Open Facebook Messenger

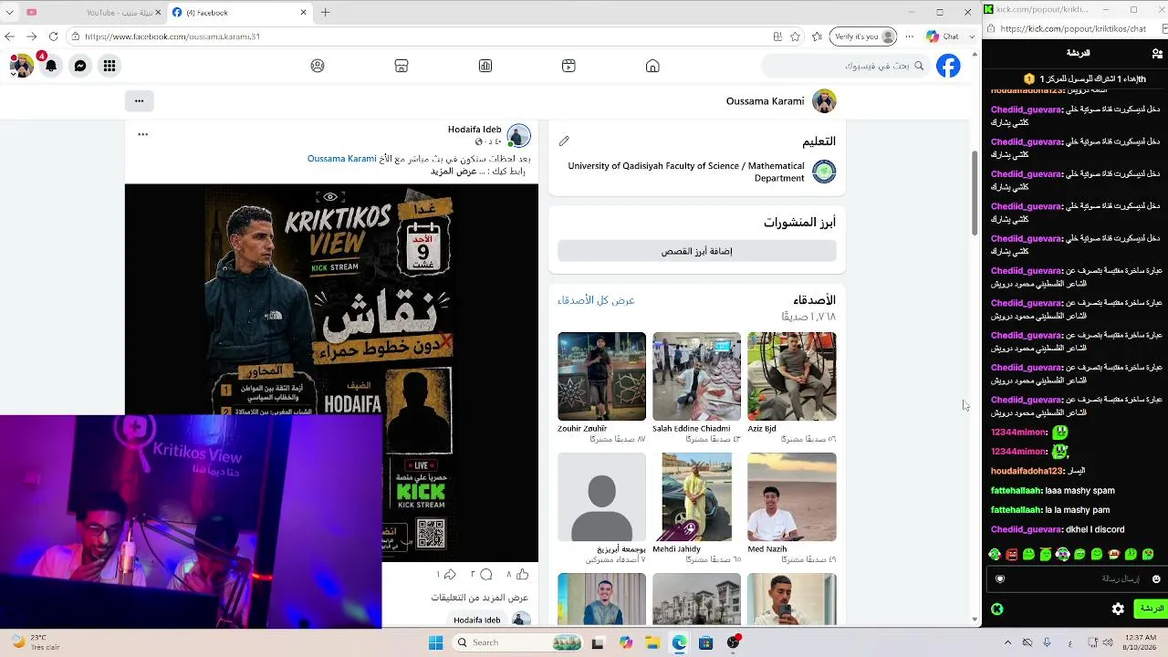point(80,66)
